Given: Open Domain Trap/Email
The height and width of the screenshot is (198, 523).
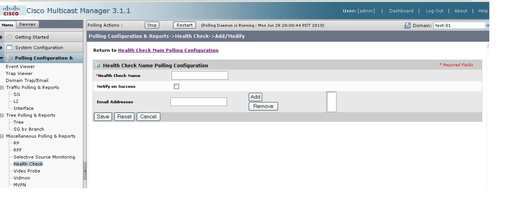Looking at the screenshot, I should coord(27,80).
